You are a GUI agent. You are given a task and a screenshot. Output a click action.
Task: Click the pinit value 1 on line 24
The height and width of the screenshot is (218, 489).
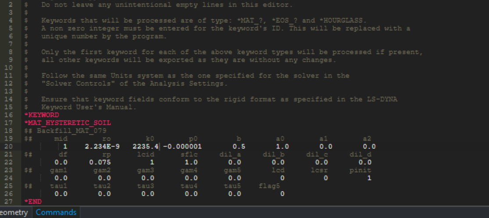pyautogui.click(x=369, y=178)
